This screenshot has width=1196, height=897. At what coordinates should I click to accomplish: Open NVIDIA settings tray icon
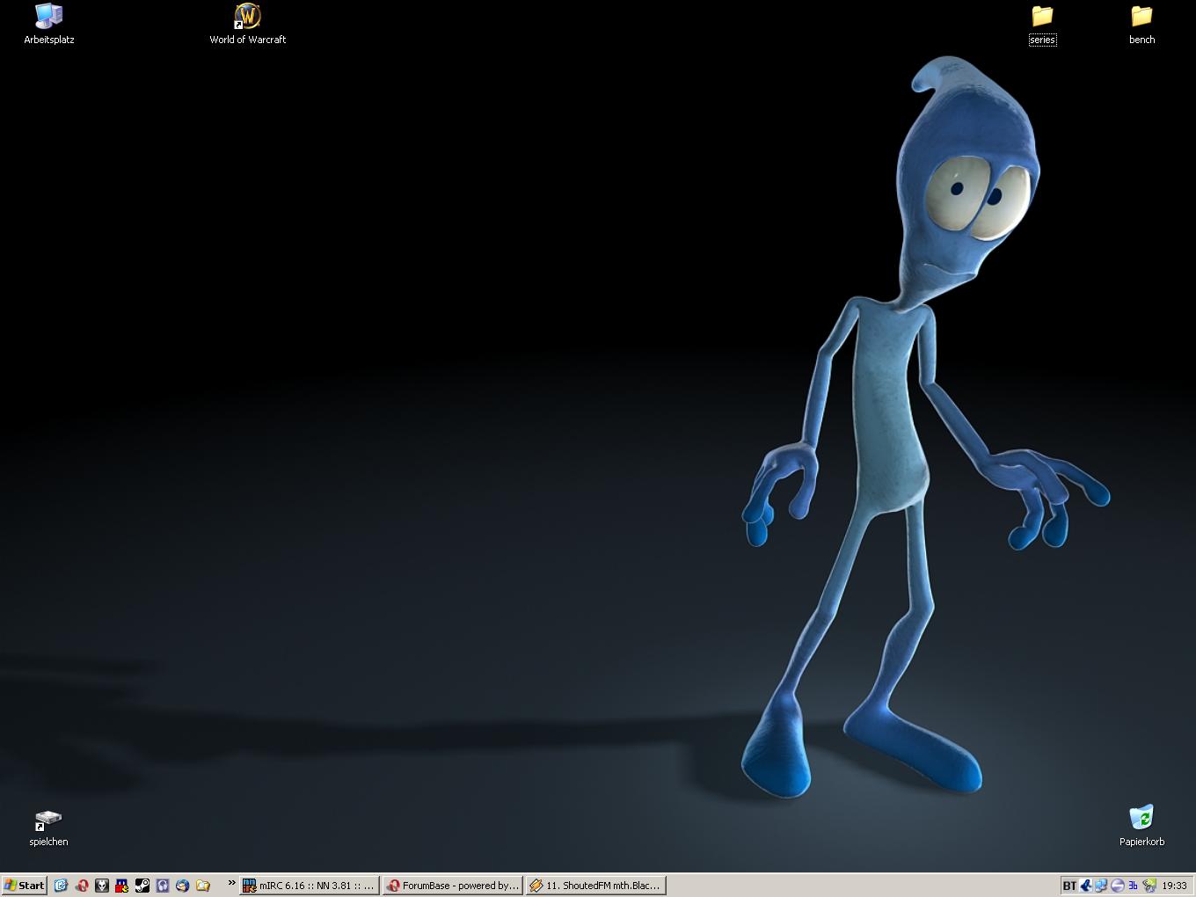click(1149, 886)
